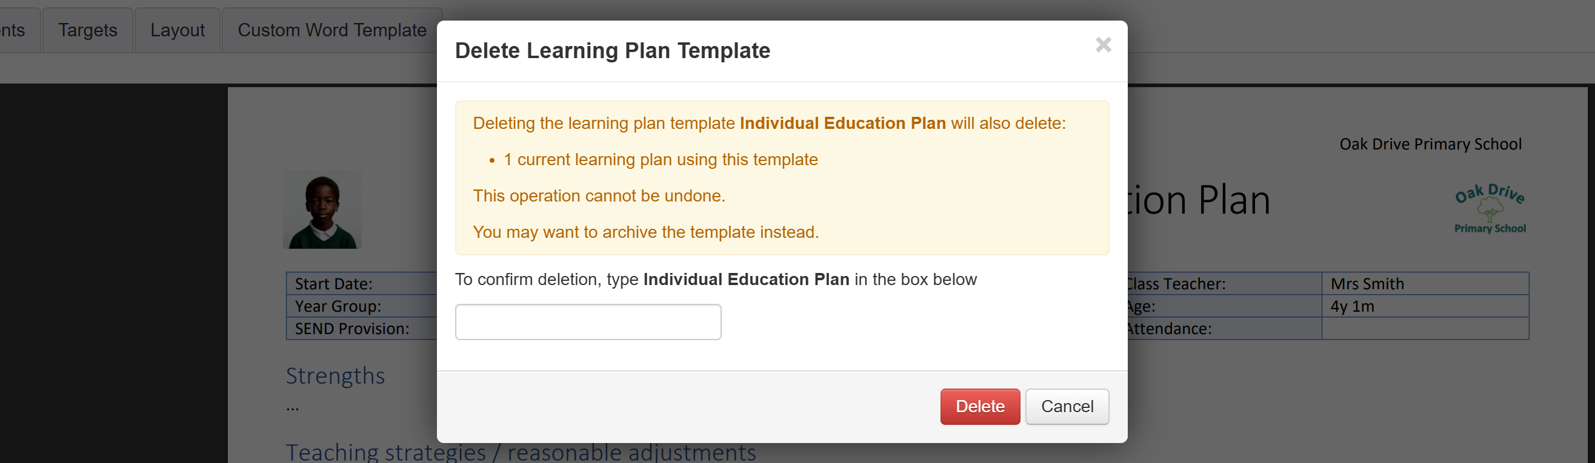
Task: Click the Start Date table cell
Action: [x=335, y=284]
